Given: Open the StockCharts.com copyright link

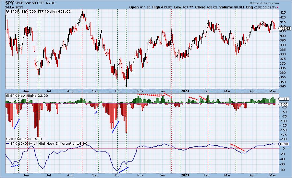Looking at the screenshot, I should 264,3.
